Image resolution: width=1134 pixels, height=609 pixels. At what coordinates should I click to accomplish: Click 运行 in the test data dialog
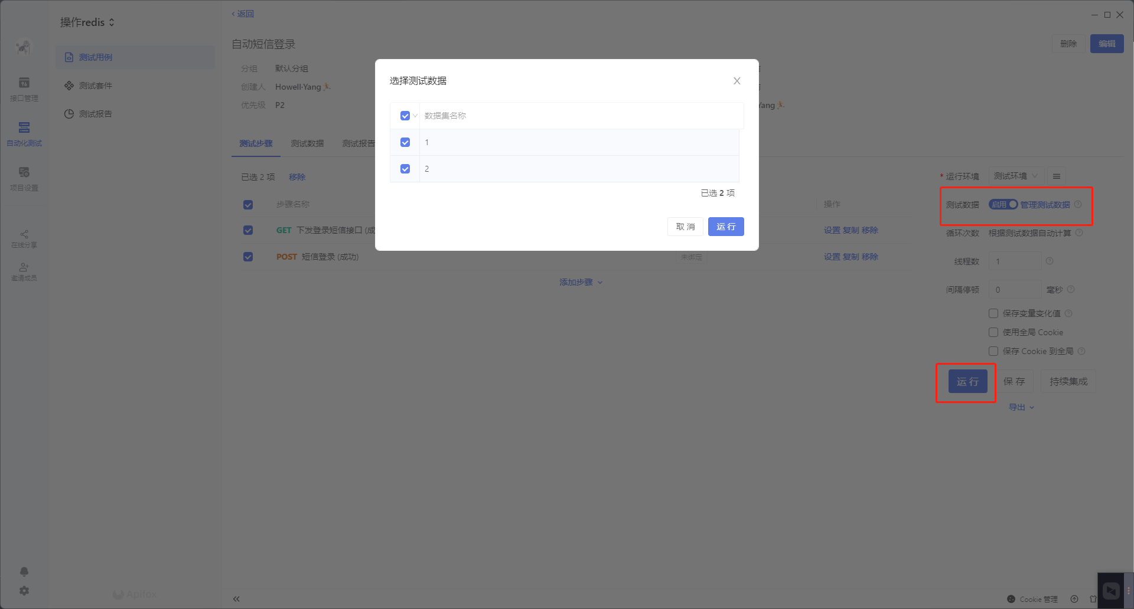pyautogui.click(x=726, y=226)
